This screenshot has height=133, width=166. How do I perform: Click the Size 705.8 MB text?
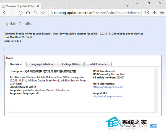coord(13,41)
